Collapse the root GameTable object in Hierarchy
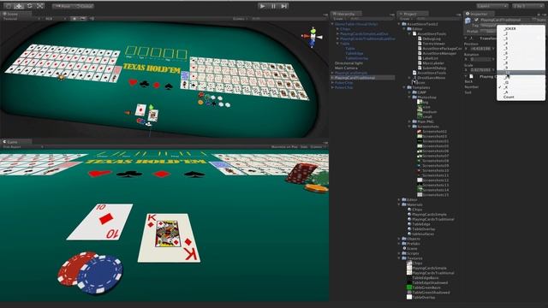The height and width of the screenshot is (308, 548). [x=332, y=24]
